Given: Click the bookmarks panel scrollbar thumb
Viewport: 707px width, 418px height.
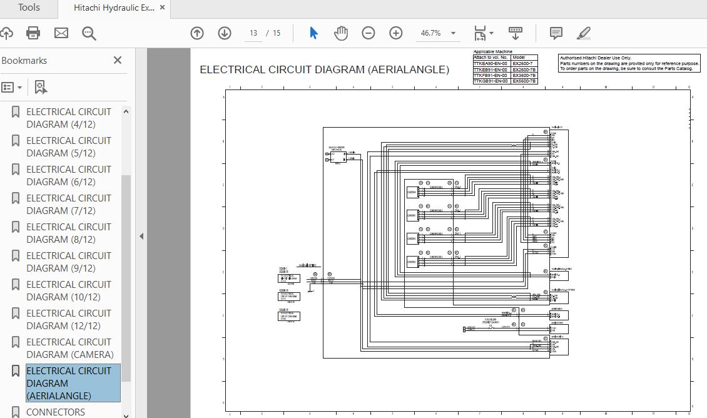Looking at the screenshot, I should pyautogui.click(x=126, y=278).
